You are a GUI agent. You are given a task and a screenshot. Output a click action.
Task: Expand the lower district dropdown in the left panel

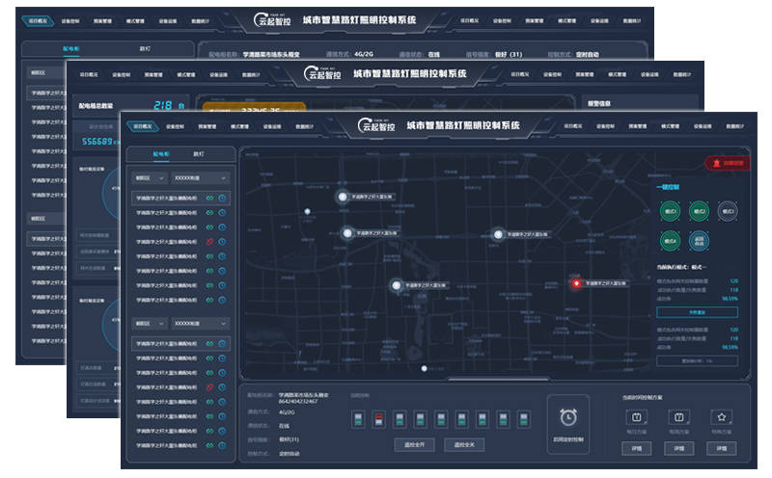pyautogui.click(x=149, y=324)
